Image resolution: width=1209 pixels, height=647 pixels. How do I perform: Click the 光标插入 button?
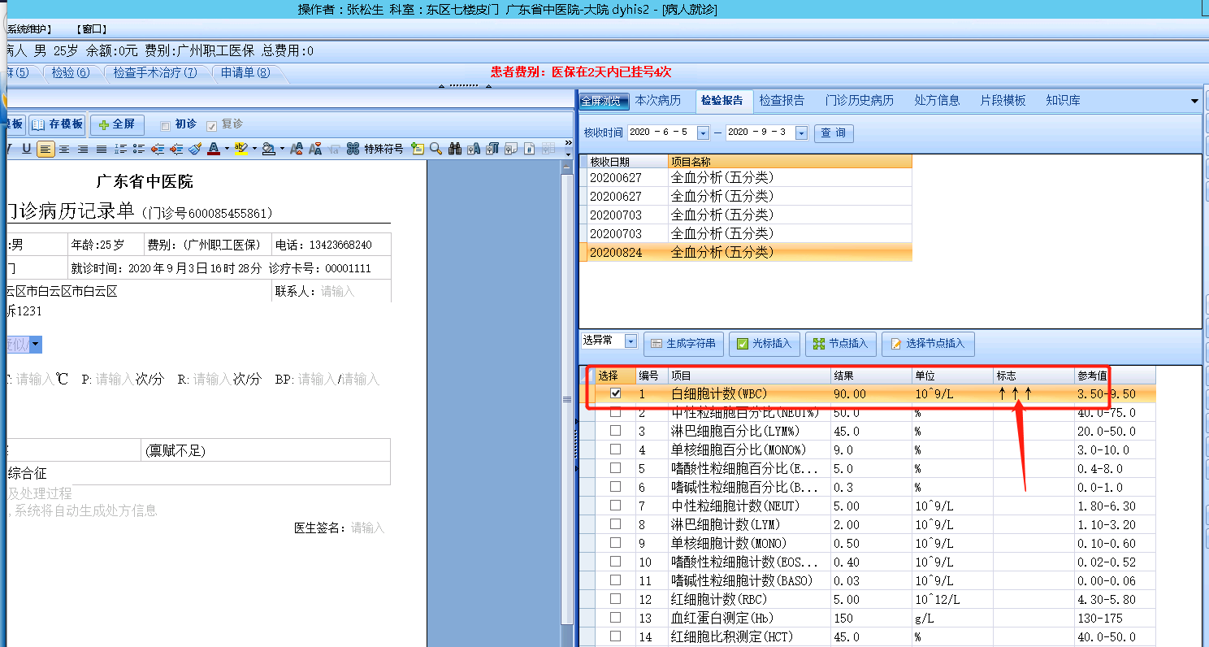click(764, 344)
